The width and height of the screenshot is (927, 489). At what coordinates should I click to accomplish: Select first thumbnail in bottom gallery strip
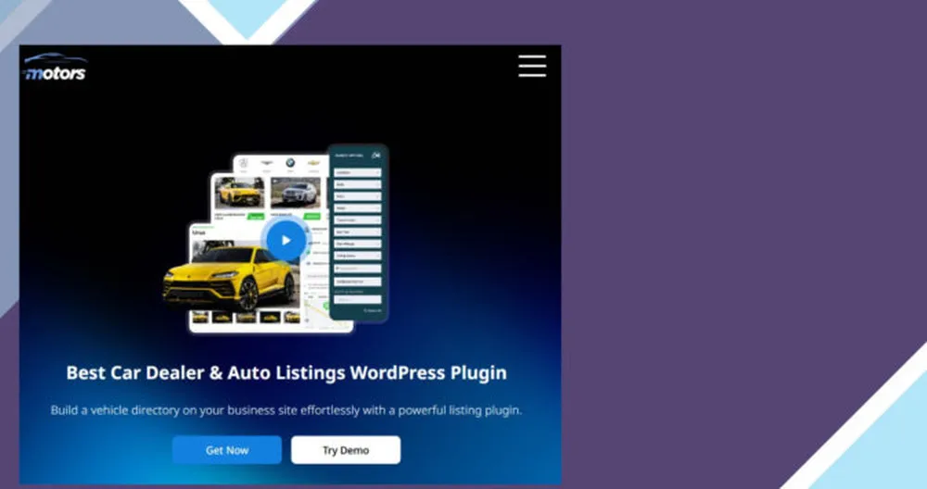[201, 317]
